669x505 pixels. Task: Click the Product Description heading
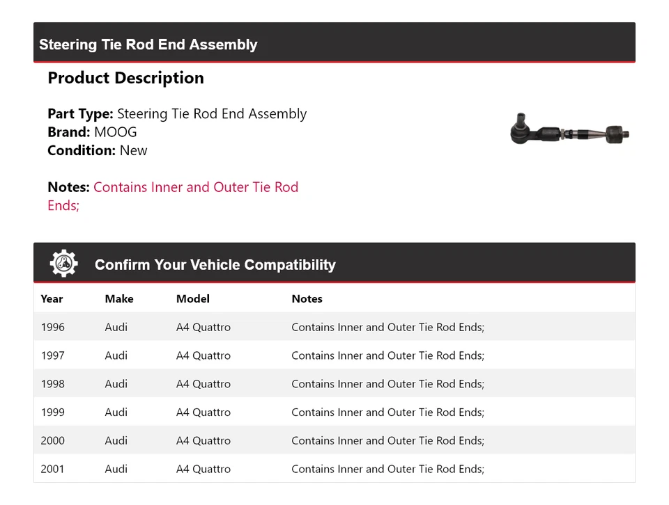click(x=125, y=78)
